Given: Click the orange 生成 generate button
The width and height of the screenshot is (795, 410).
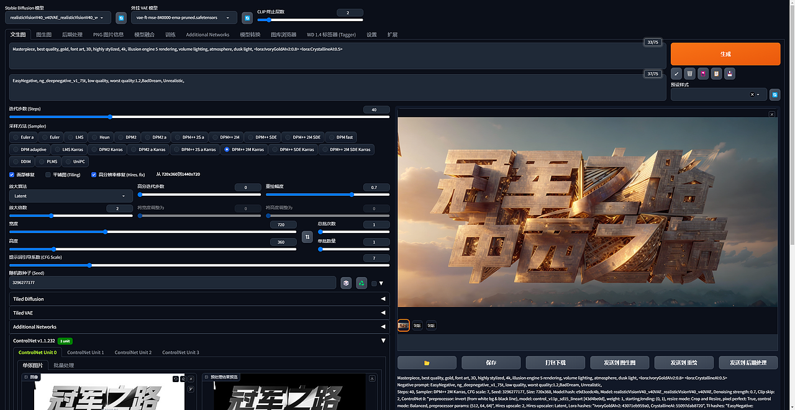Looking at the screenshot, I should pyautogui.click(x=725, y=54).
